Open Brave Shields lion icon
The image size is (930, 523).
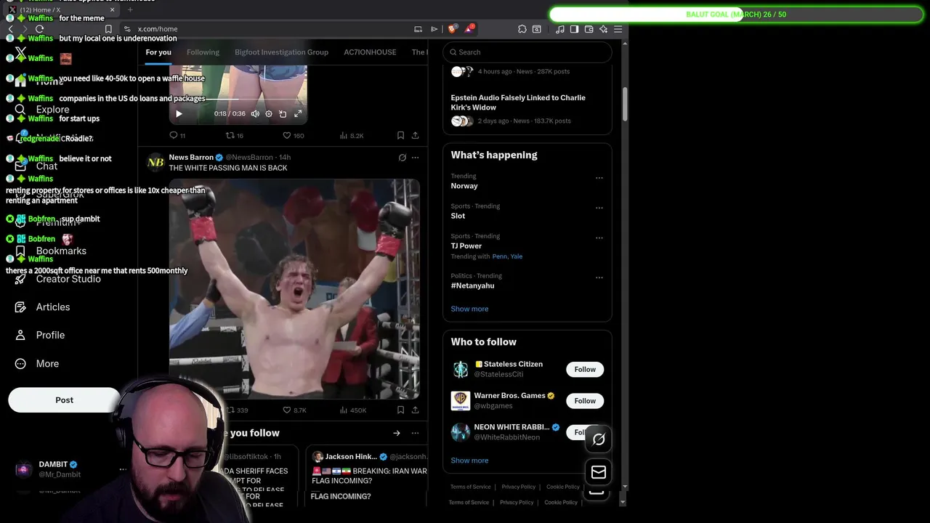coord(452,29)
